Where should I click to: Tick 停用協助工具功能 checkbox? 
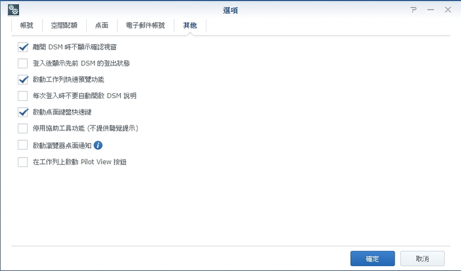tap(23, 129)
